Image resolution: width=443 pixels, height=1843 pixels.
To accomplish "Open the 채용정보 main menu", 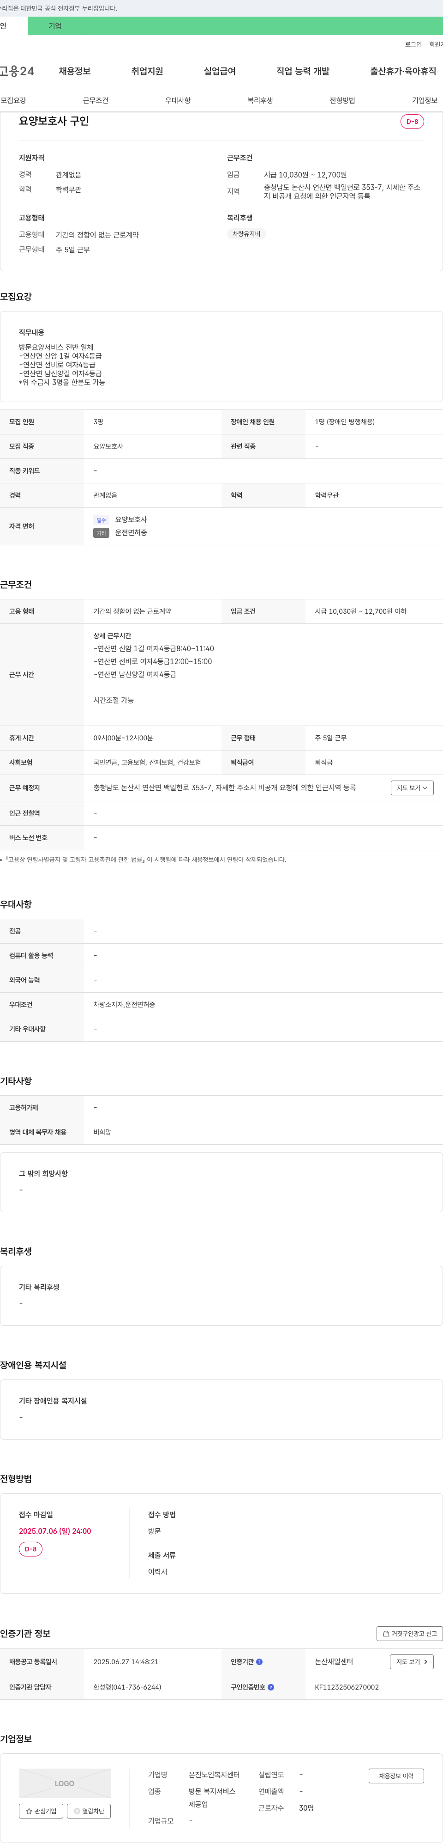I will pyautogui.click(x=74, y=71).
